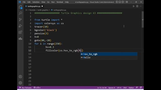Click on 'tracer(10)' code line
The width and height of the screenshot is (161, 90).
pos(41,27)
